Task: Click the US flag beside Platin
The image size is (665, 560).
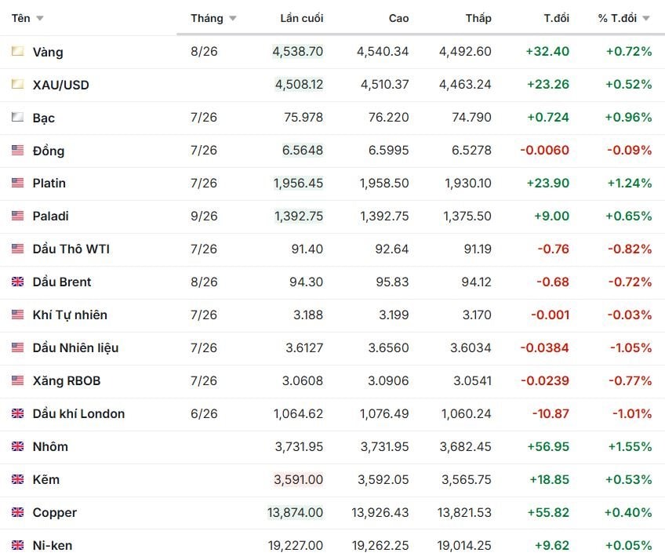Action: (17, 183)
